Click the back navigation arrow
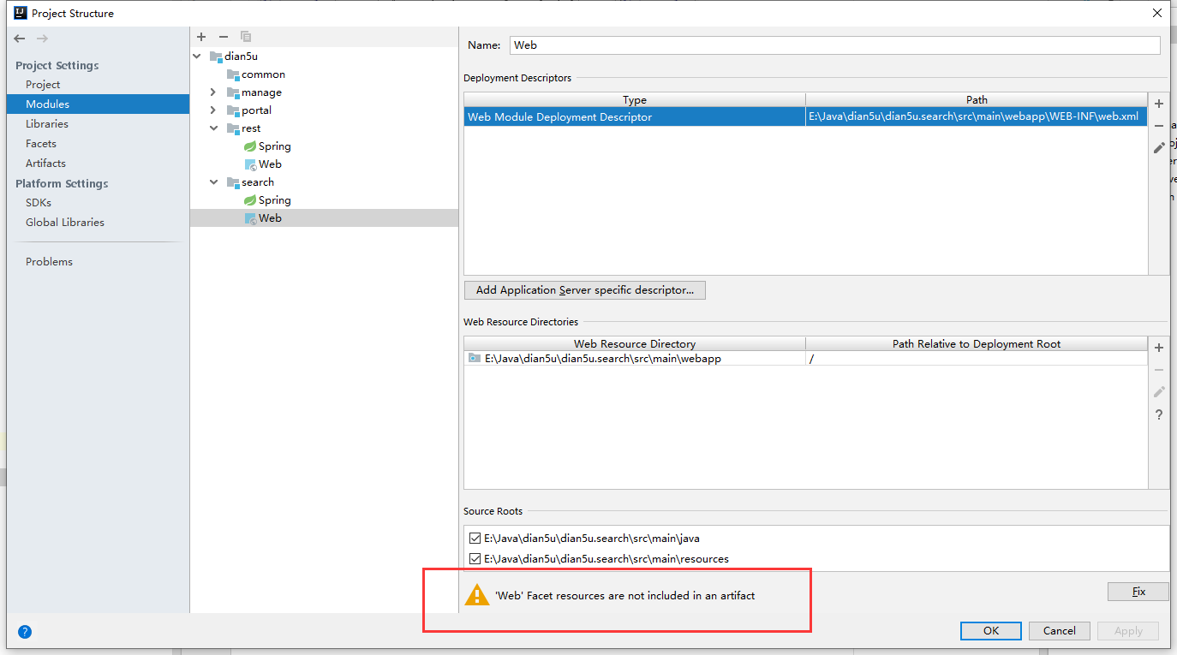Screen dimensions: 1177x655 click(20, 39)
